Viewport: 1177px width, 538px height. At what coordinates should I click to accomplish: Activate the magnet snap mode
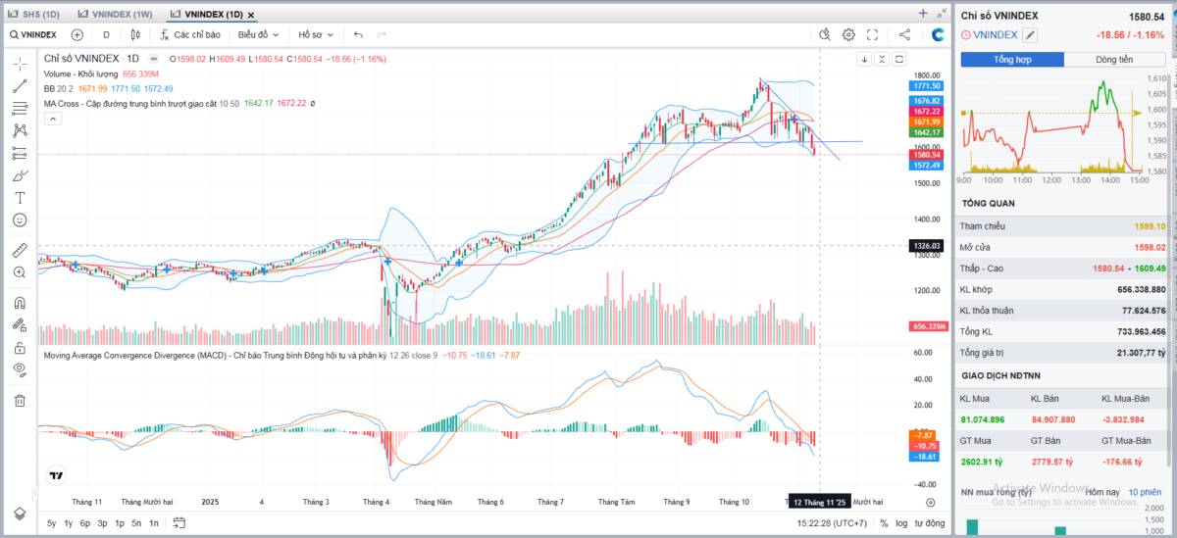click(x=20, y=303)
